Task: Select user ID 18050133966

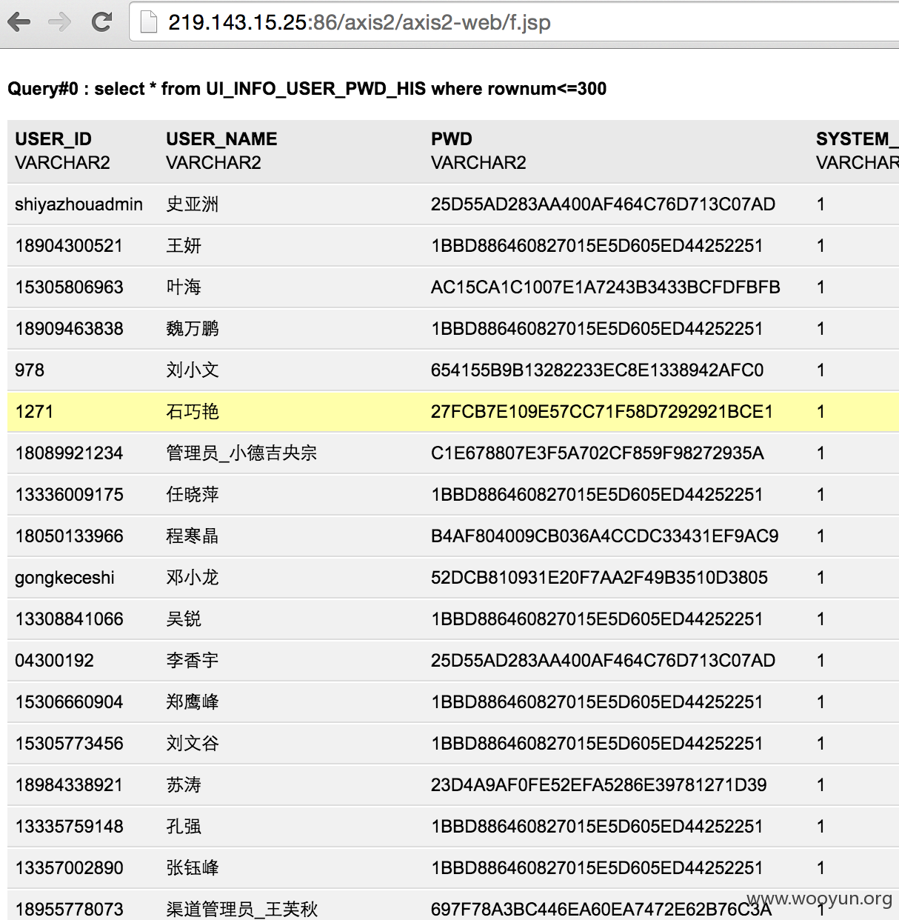Action: pos(69,536)
